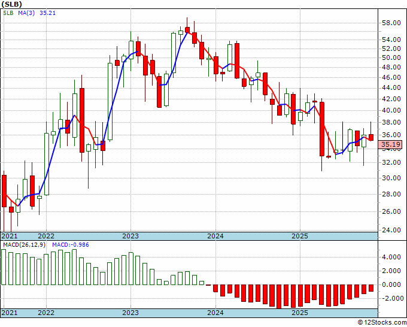Viewport: 407px width, 327px height.
Task: Click the 42.00 price axis label
Action: pyautogui.click(x=391, y=99)
